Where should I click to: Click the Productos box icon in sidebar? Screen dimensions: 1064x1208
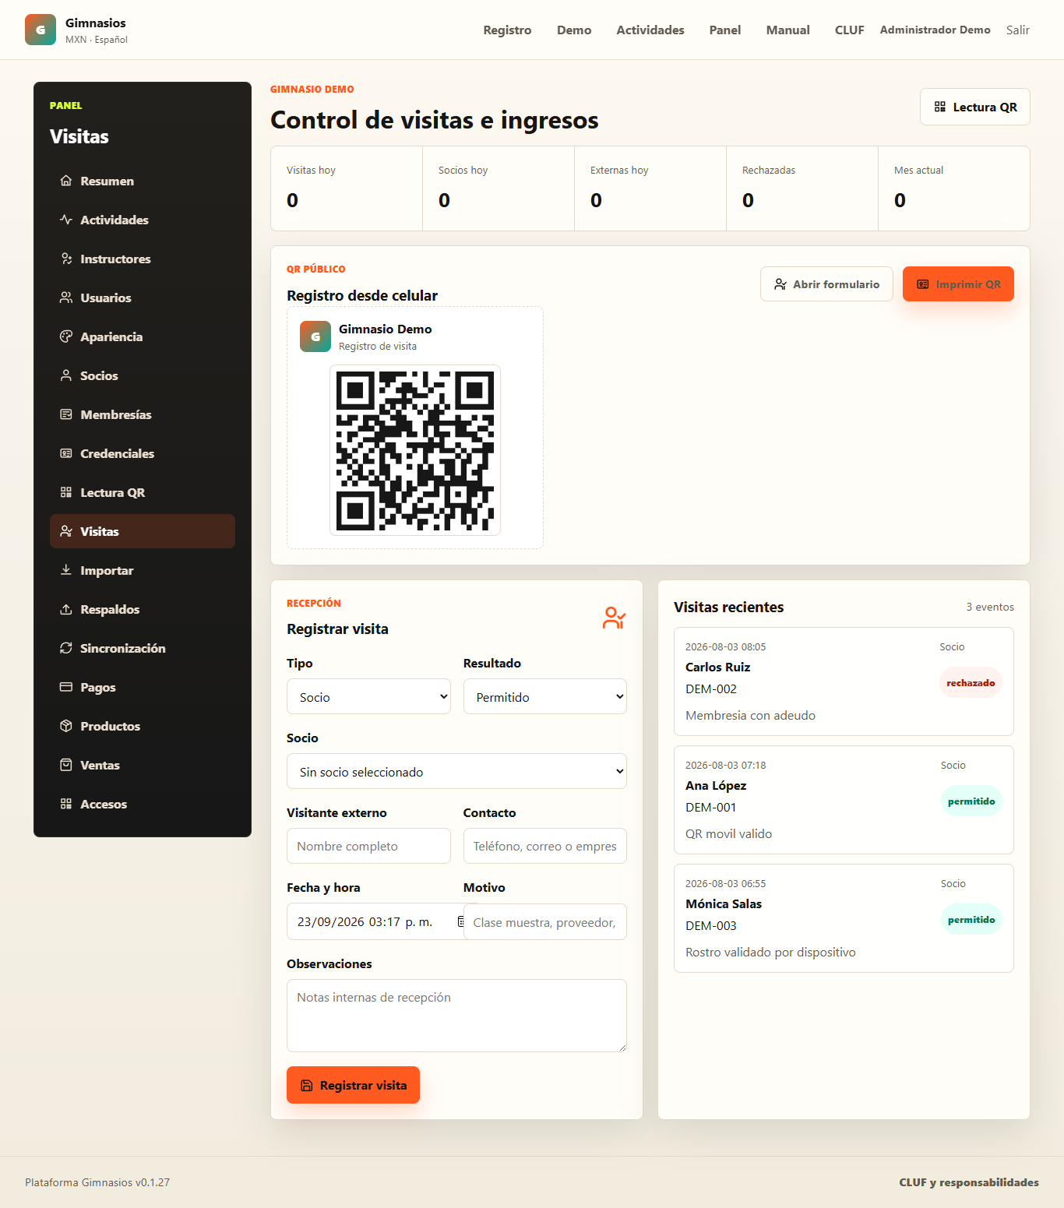pyautogui.click(x=66, y=726)
